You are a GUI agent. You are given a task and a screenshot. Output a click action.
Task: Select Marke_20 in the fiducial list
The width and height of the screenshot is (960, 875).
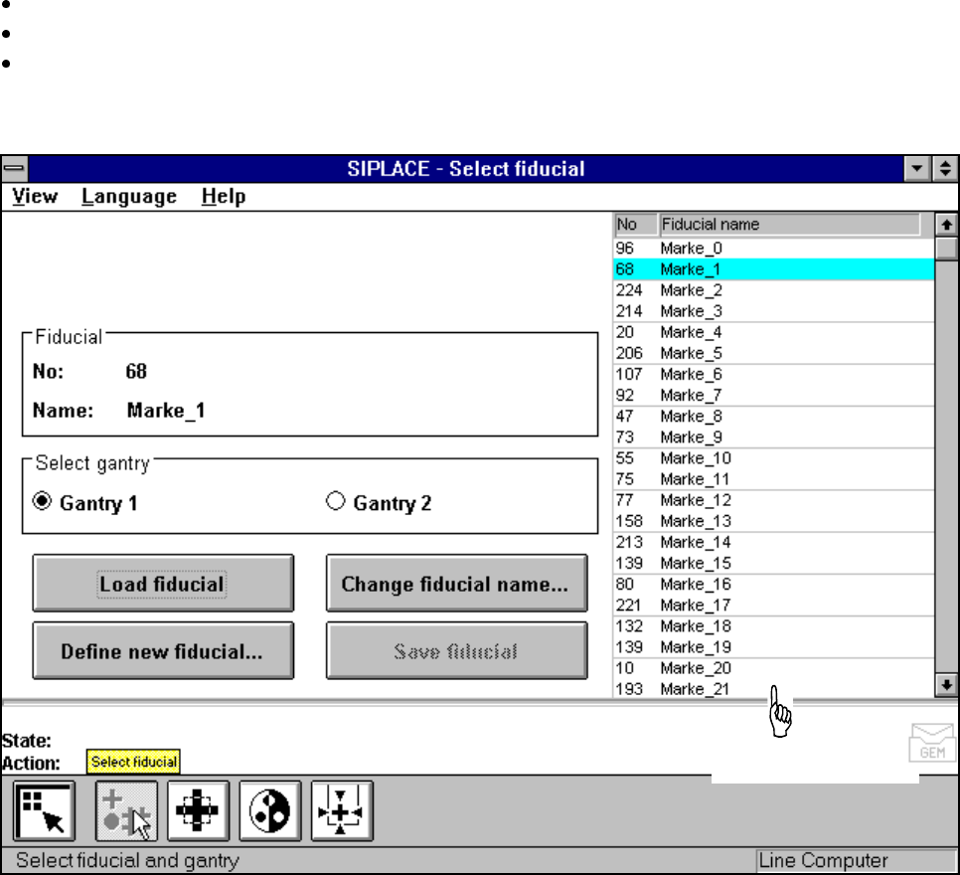click(x=773, y=668)
